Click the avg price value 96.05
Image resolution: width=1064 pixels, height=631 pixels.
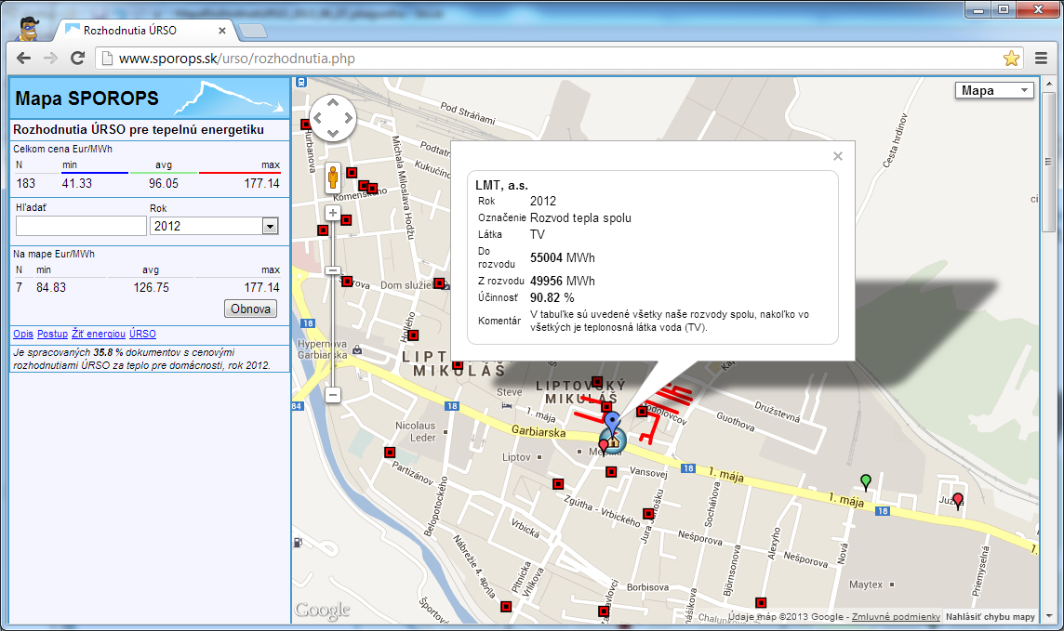pyautogui.click(x=164, y=184)
